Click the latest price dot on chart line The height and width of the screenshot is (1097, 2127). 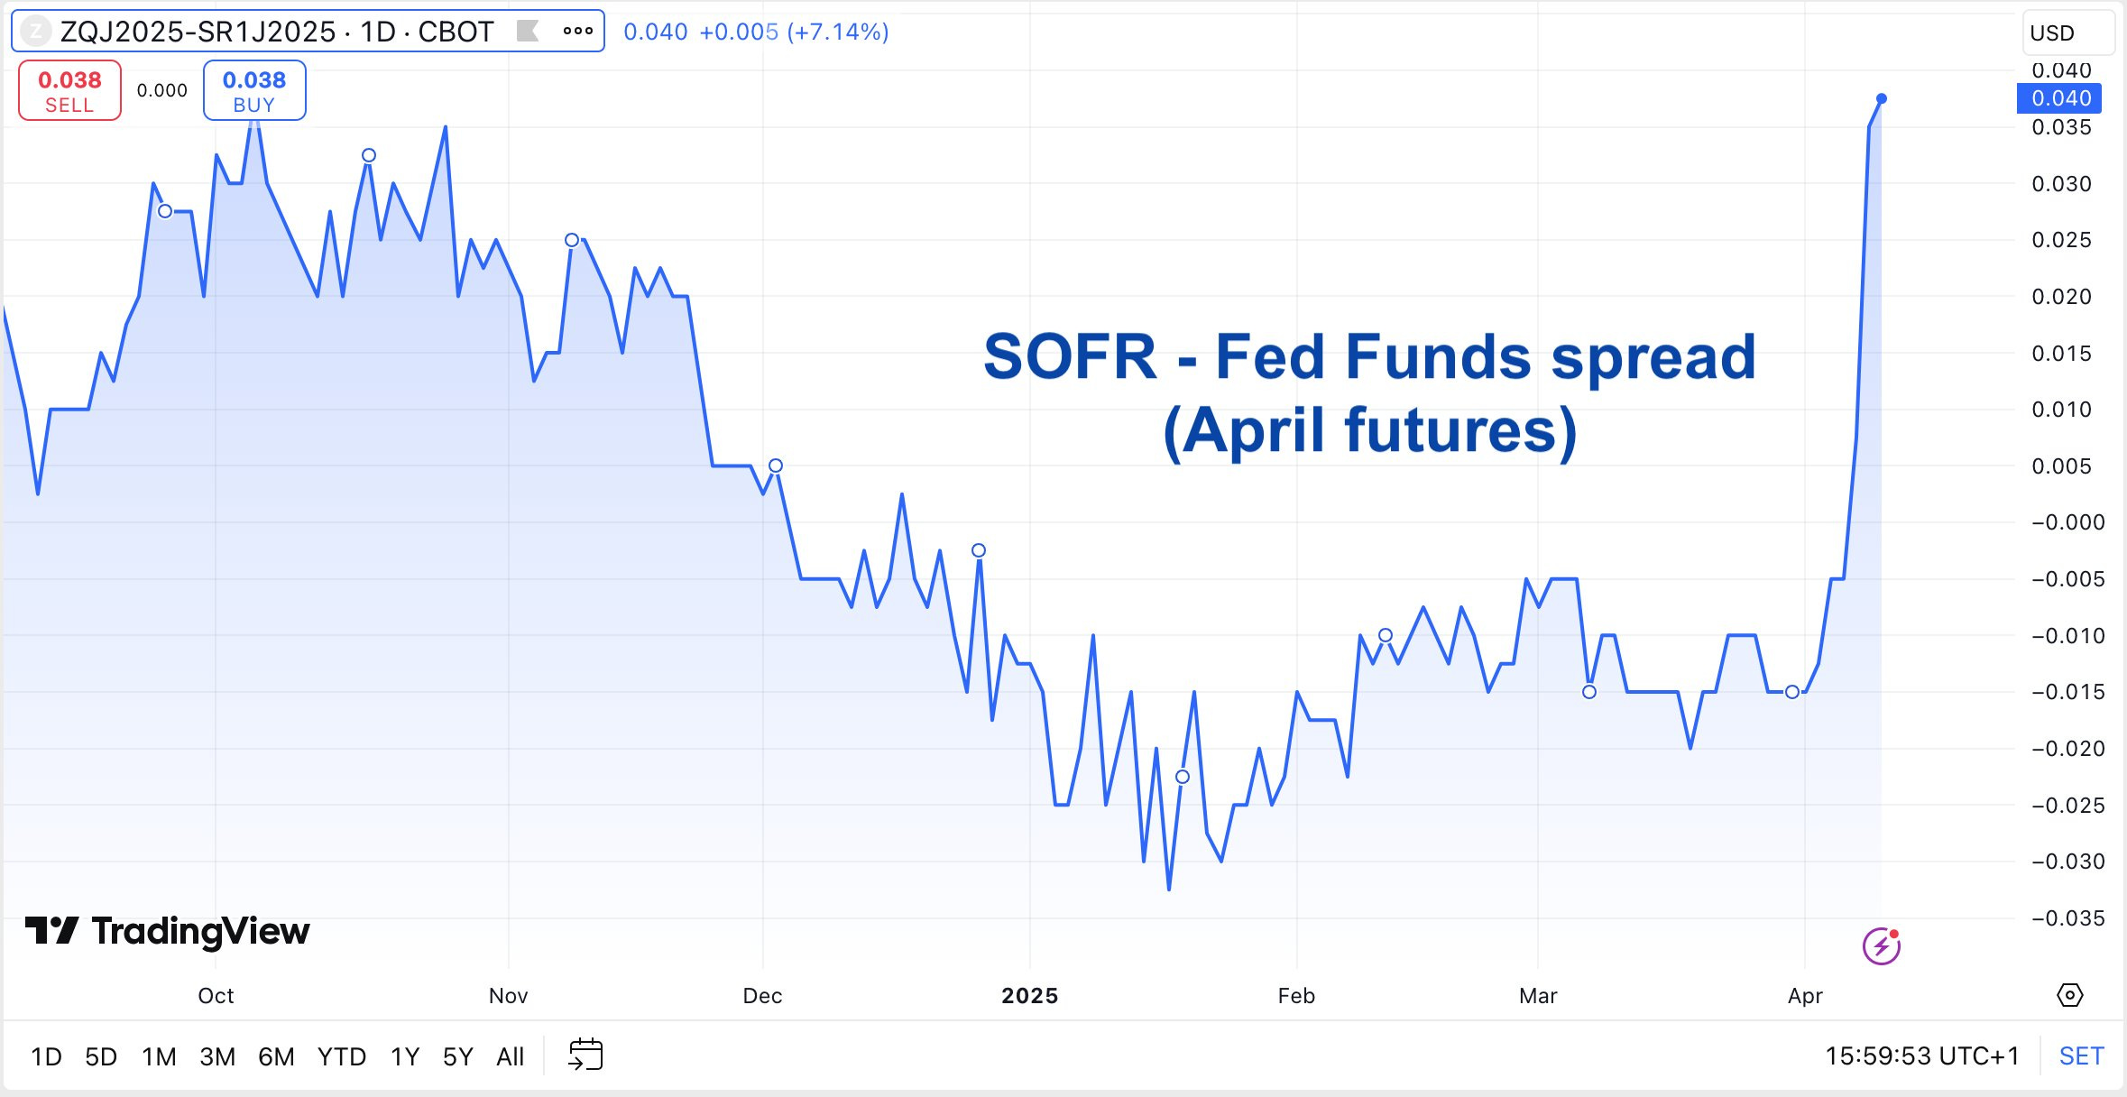point(1882,98)
